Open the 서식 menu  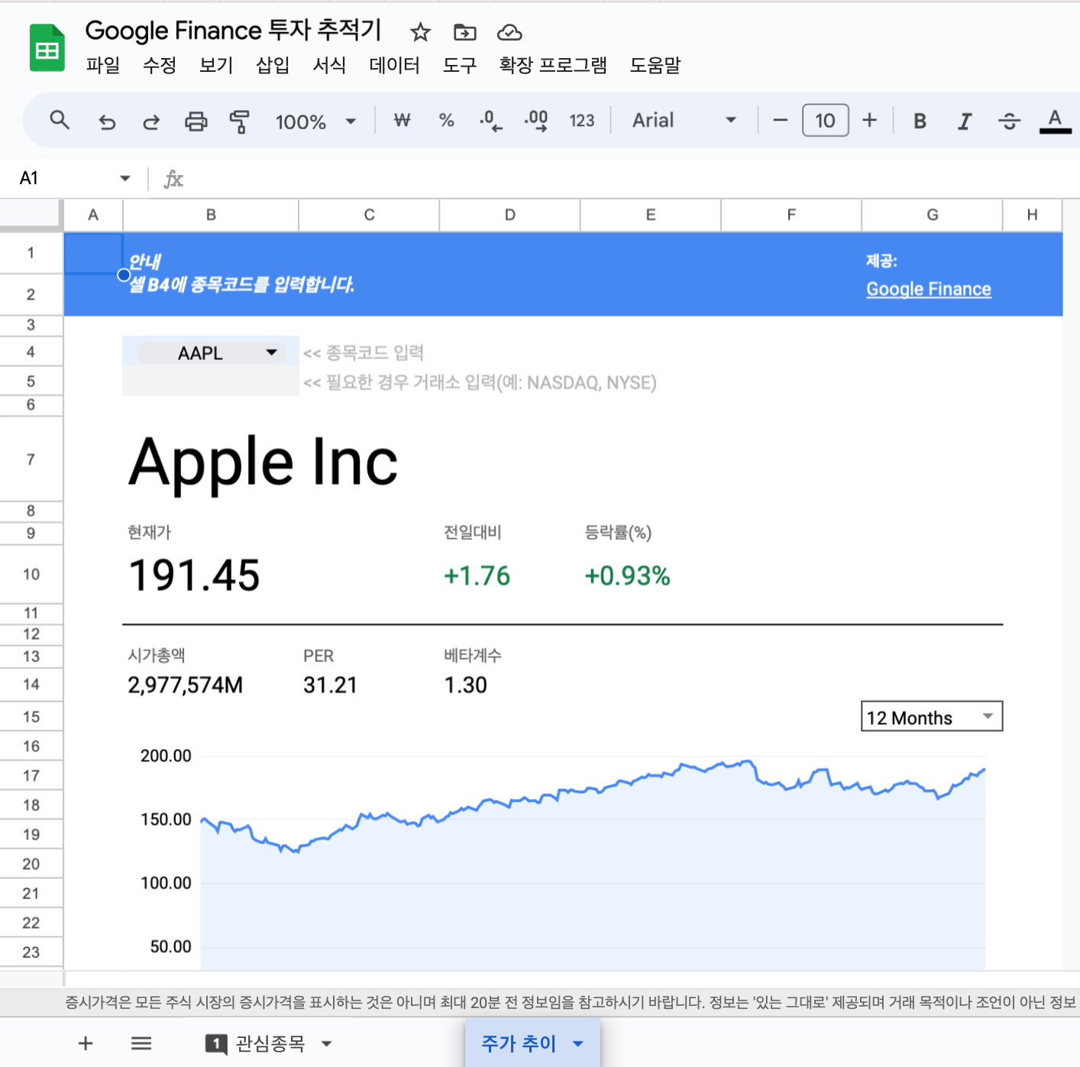point(329,66)
